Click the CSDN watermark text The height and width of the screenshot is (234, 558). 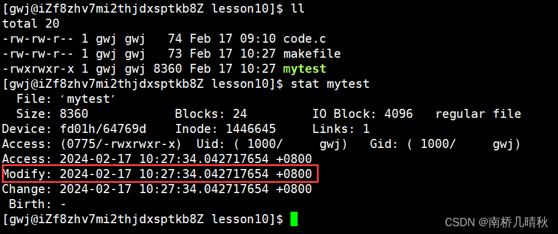click(497, 222)
